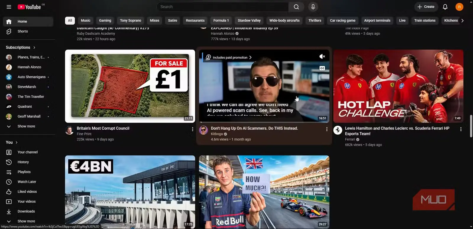
Task: Select the Train stations chip
Action: [425, 20]
